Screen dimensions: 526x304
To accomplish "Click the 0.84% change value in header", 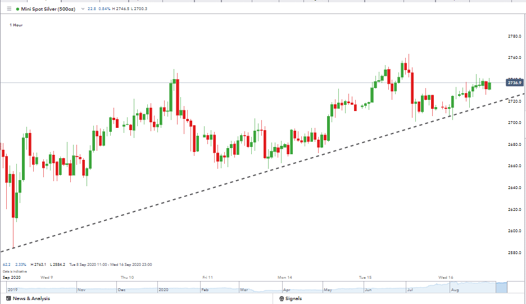I will click(x=105, y=9).
